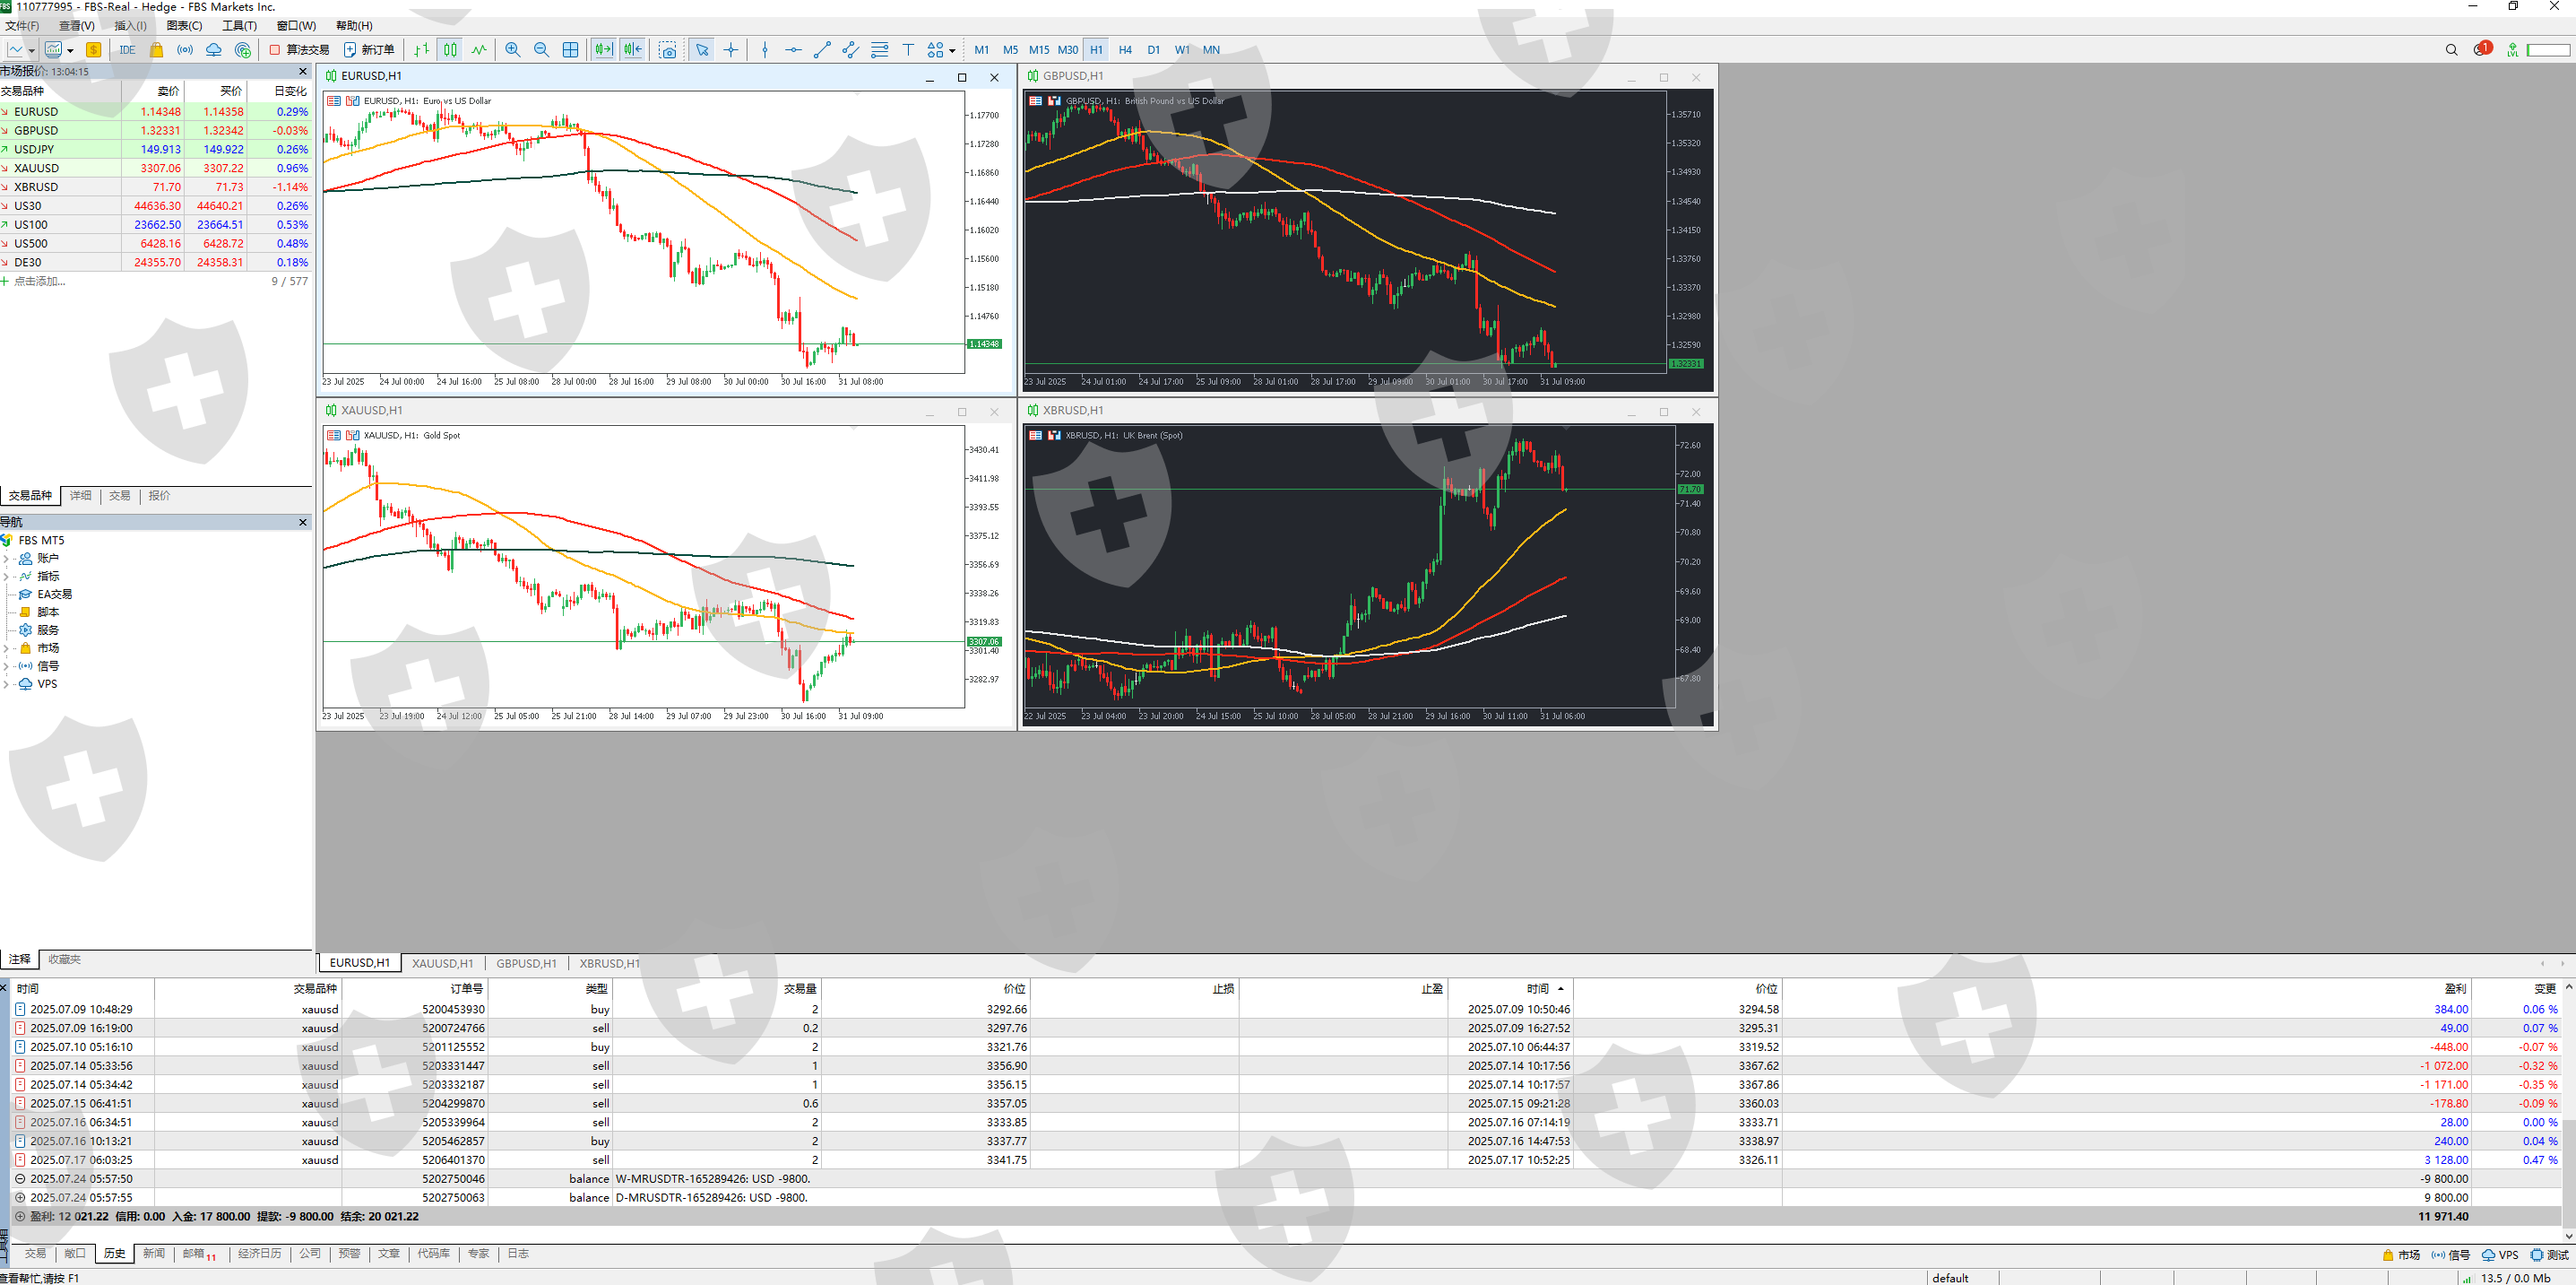This screenshot has height=1285, width=2576.
Task: Select the trendline drawing tool
Action: pos(822,50)
